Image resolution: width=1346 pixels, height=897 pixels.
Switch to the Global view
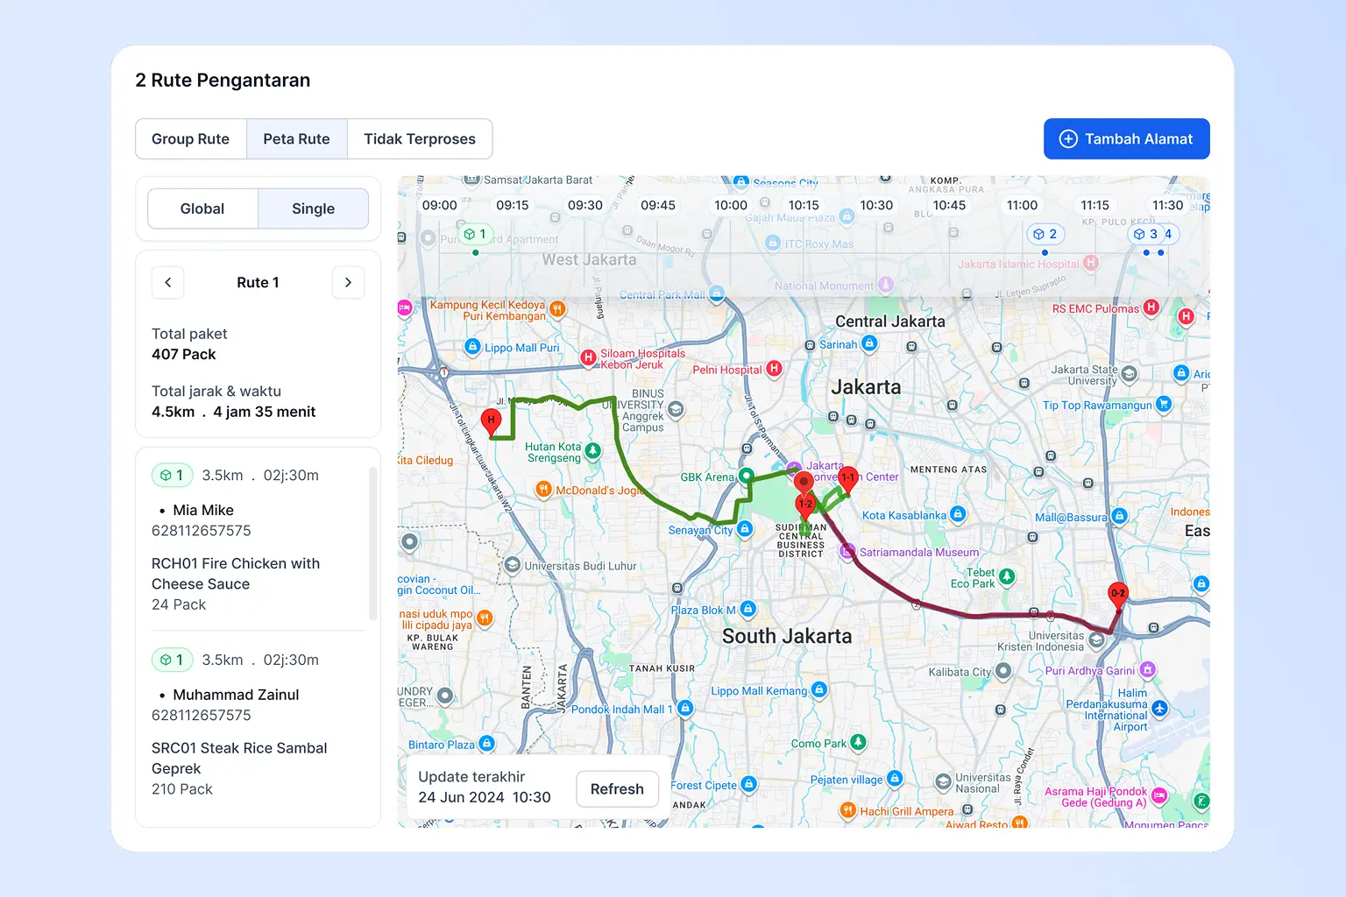pos(202,208)
